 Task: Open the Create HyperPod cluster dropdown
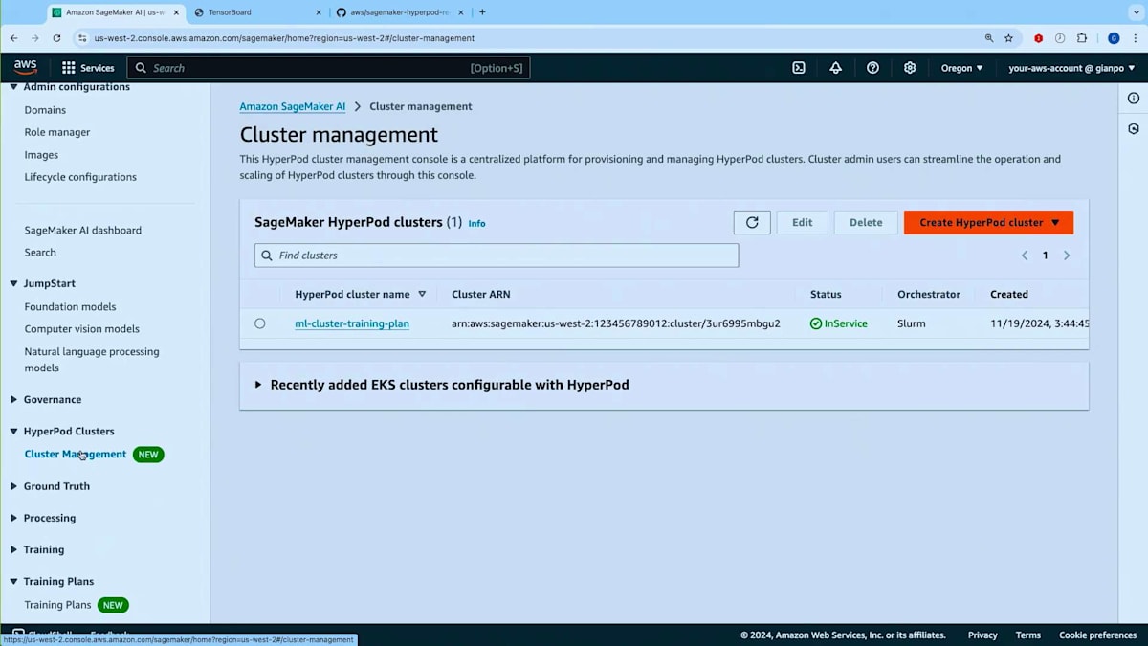[988, 222]
